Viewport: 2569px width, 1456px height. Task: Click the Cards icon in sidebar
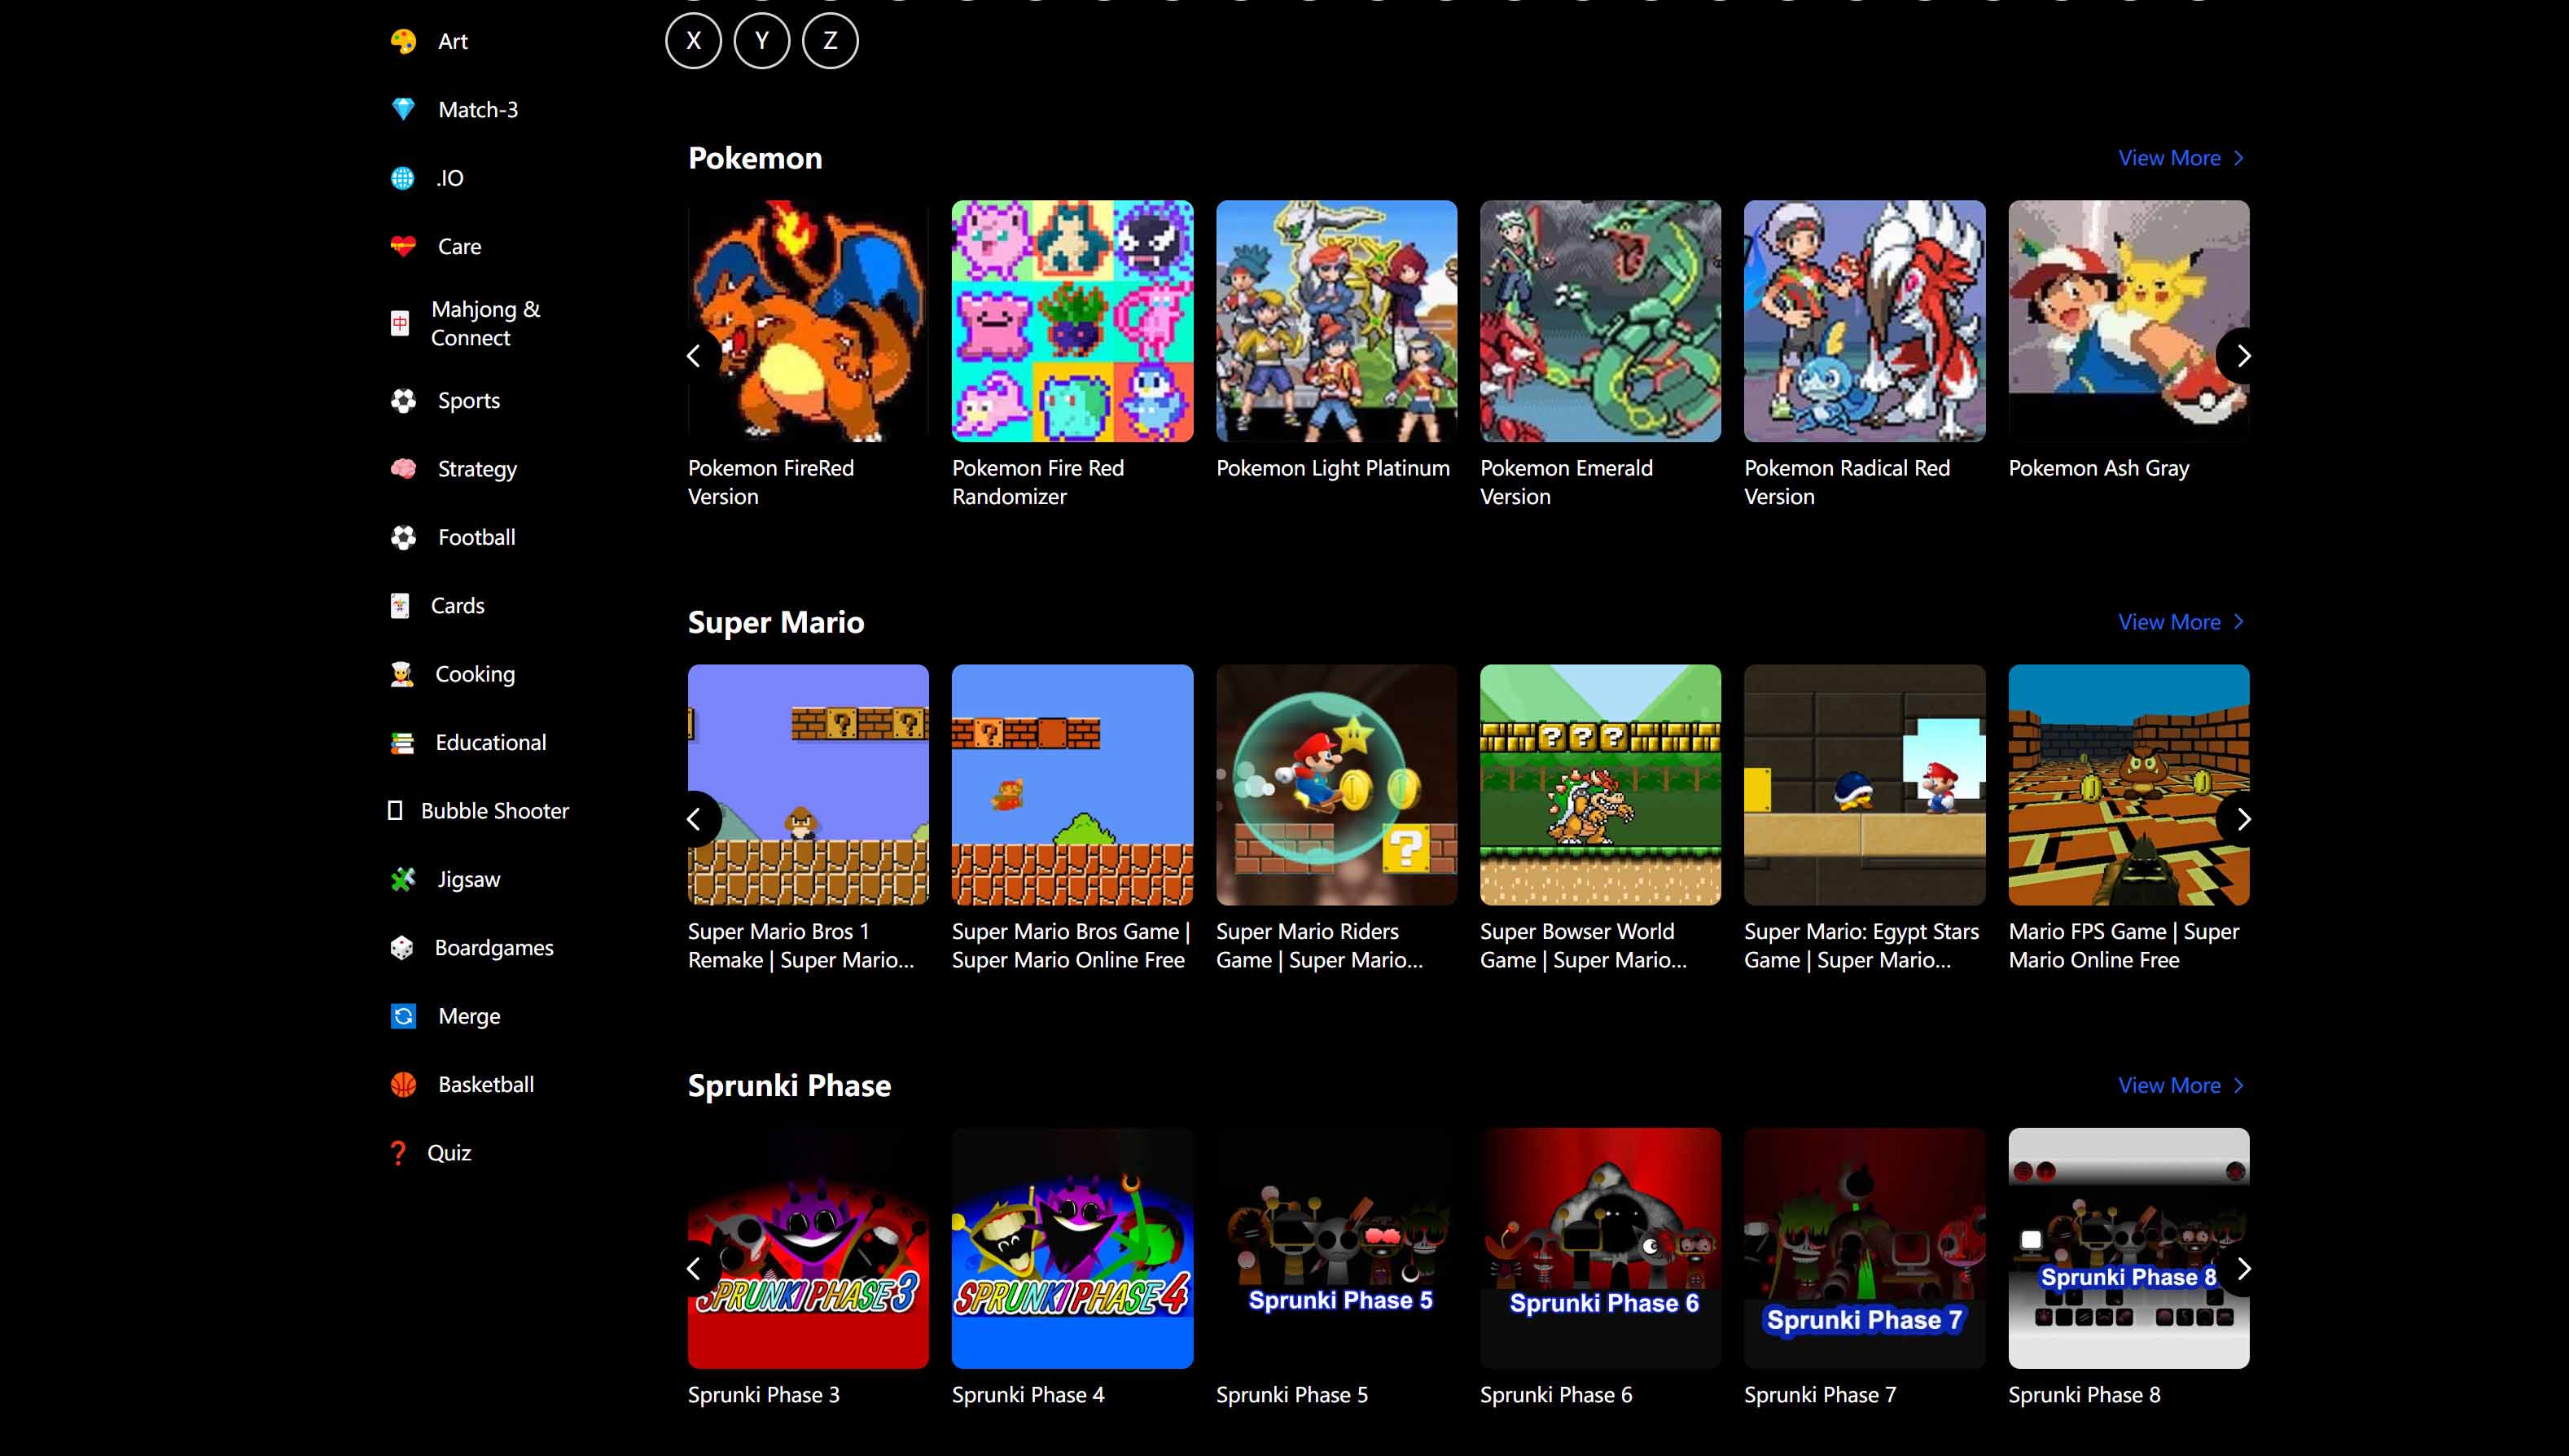[x=400, y=606]
